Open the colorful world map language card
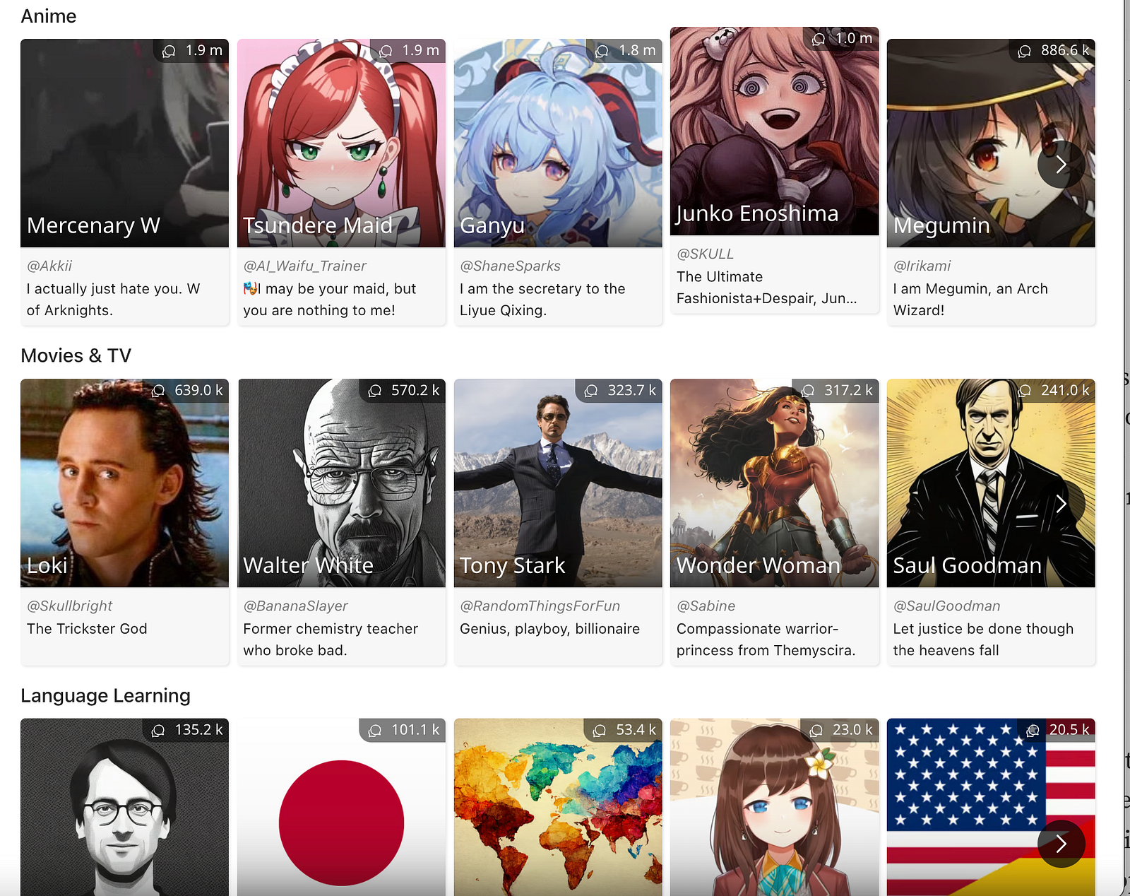This screenshot has height=896, width=1130. pos(558,807)
